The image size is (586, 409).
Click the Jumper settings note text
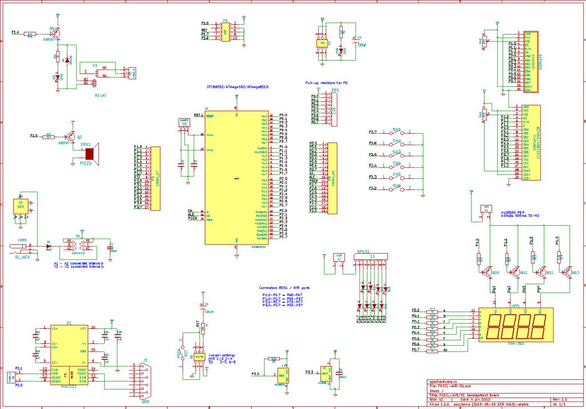221,359
